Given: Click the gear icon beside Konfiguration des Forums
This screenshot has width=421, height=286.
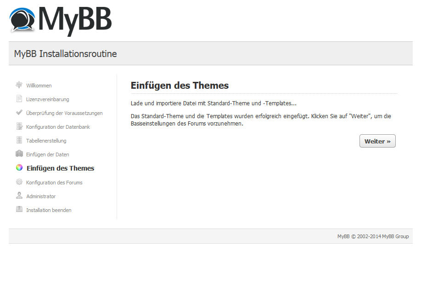Looking at the screenshot, I should click(19, 182).
